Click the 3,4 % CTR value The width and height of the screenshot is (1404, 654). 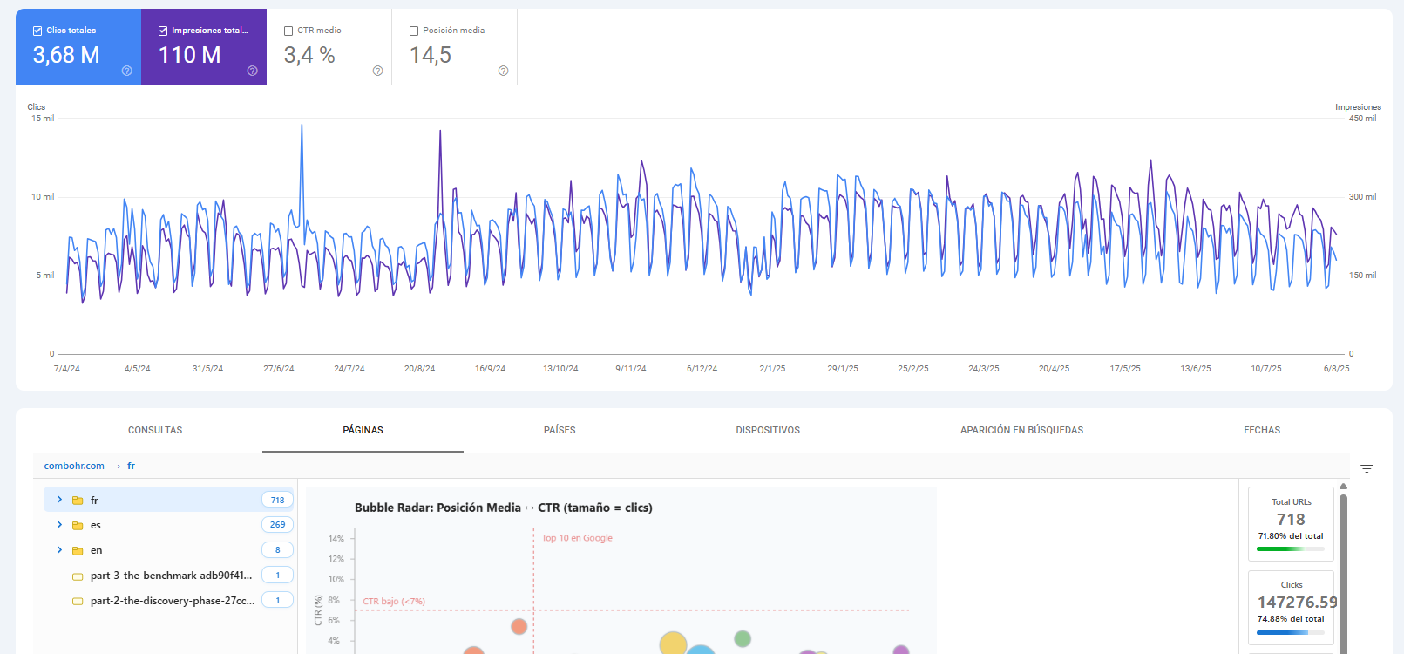[x=309, y=55]
